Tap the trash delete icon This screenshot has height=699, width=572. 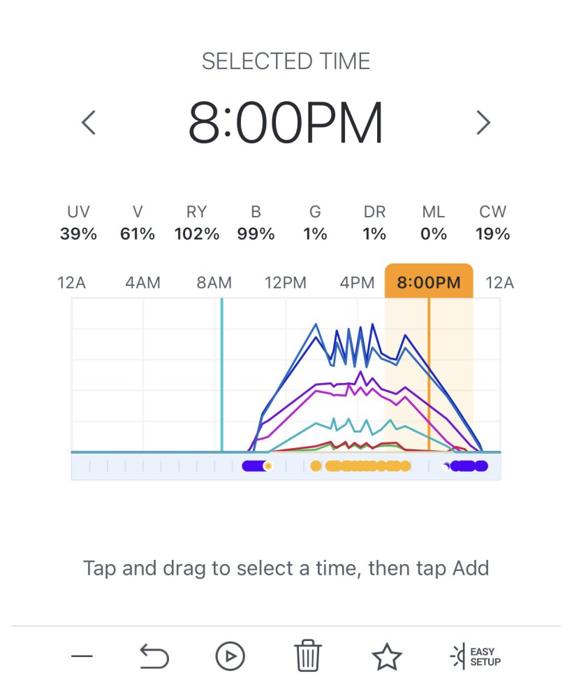(x=307, y=656)
